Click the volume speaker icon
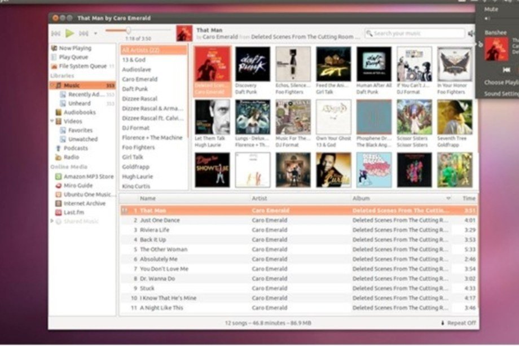Image resolution: width=519 pixels, height=346 pixels. 472,33
